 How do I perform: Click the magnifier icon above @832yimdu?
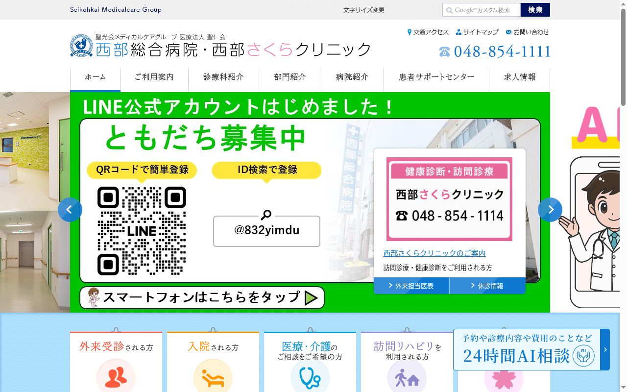point(266,215)
